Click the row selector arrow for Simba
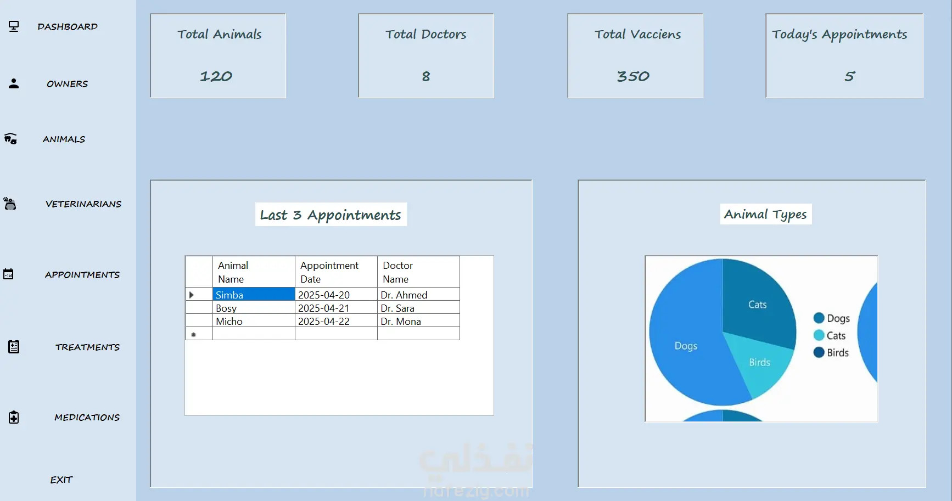The height and width of the screenshot is (501, 952). 199,294
